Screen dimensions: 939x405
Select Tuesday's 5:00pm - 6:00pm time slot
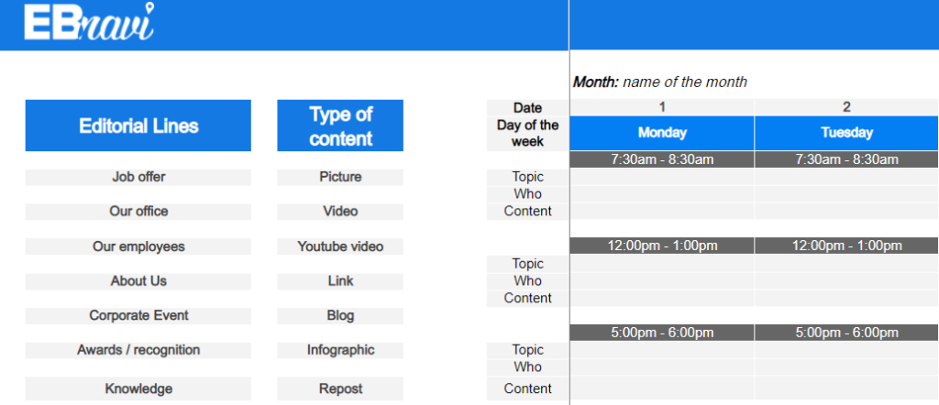pos(846,333)
